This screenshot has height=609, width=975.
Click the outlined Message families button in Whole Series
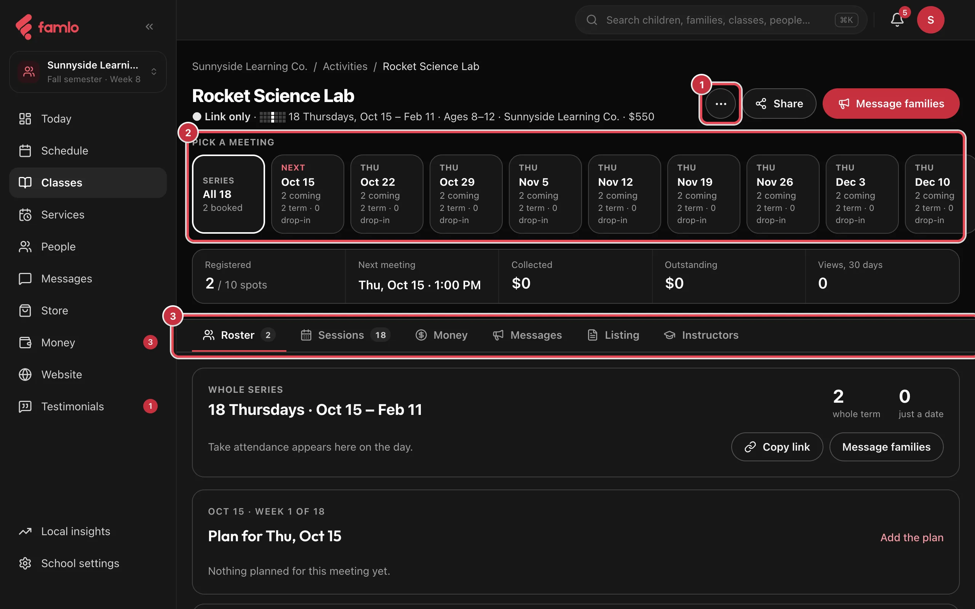point(886,447)
